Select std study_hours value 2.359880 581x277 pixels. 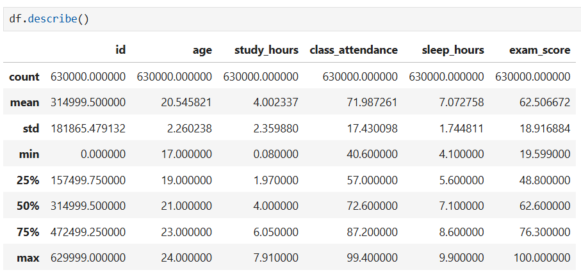click(276, 129)
